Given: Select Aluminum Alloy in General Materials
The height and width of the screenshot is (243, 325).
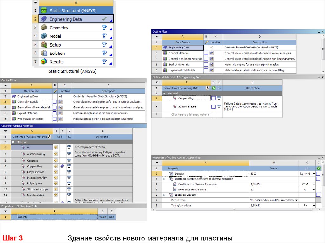Looking at the screenshot, I should pos(32,154).
